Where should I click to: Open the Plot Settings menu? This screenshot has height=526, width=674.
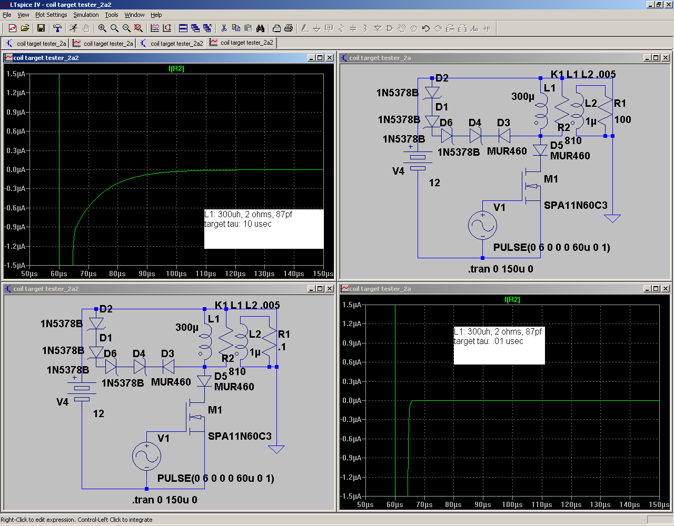pos(51,15)
